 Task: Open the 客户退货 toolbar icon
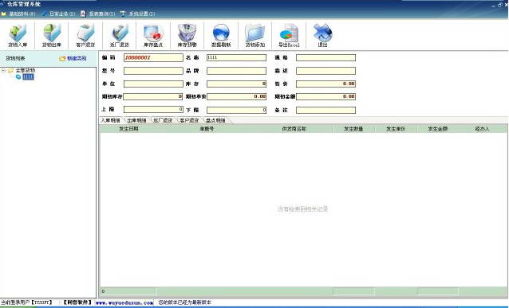85,35
